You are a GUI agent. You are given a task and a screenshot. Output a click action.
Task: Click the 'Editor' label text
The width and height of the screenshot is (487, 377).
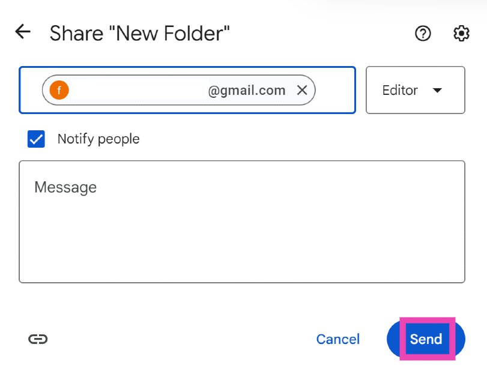(400, 90)
